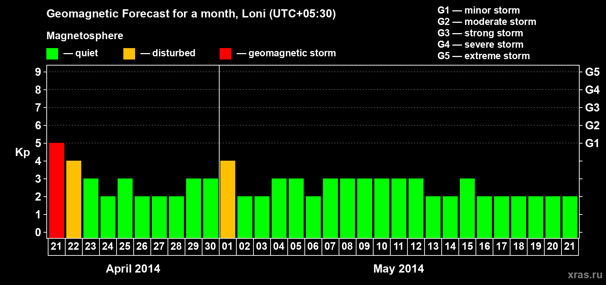Click date label 26 on the axis
606x285 pixels.
pyautogui.click(x=142, y=246)
